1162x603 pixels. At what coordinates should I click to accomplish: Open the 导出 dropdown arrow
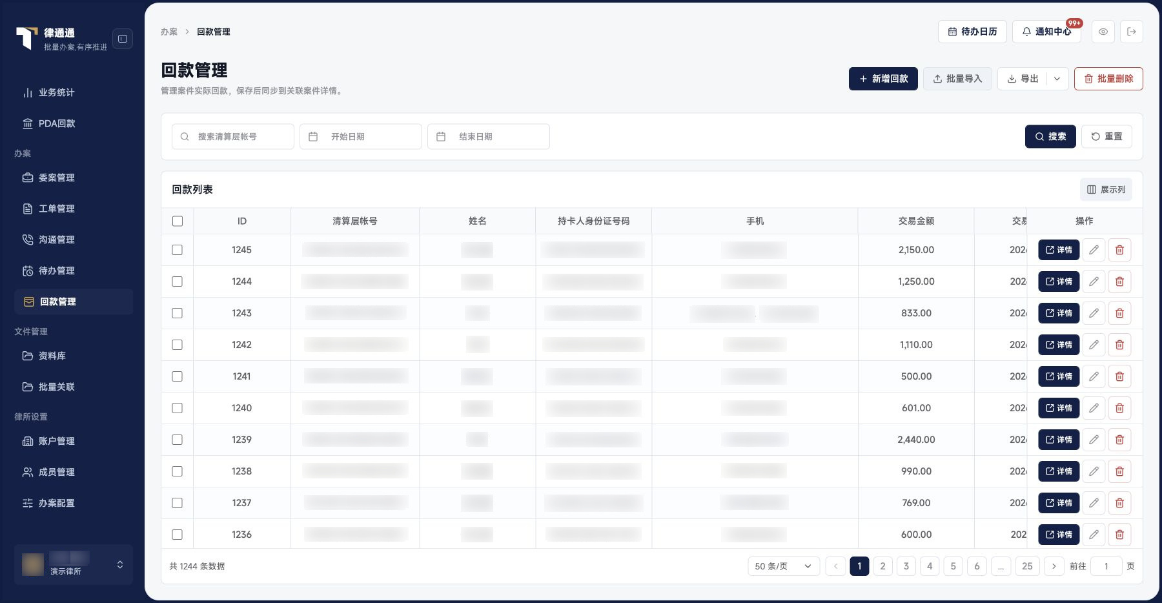pyautogui.click(x=1057, y=79)
